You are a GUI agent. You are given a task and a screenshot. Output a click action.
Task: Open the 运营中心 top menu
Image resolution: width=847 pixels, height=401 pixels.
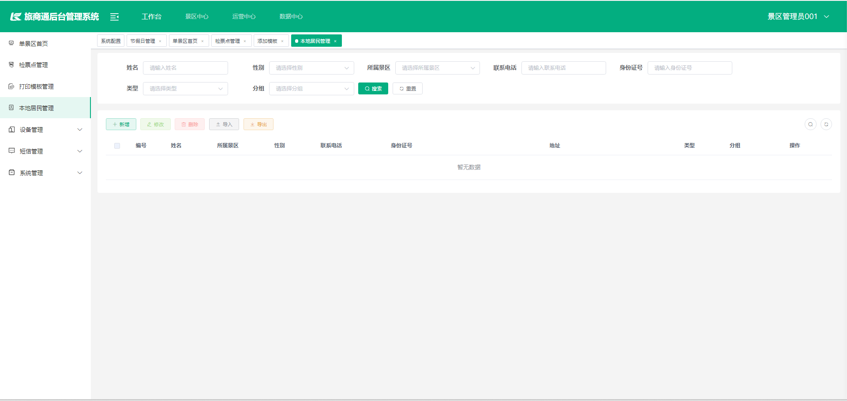[x=244, y=16]
